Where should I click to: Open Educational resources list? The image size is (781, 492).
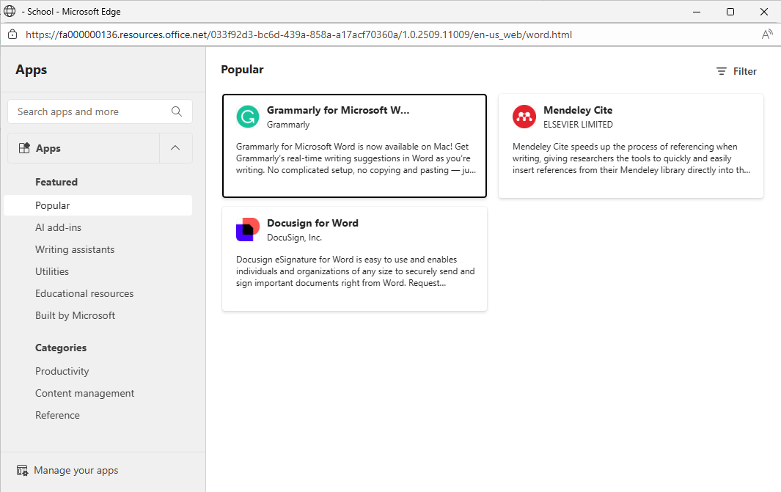click(84, 294)
